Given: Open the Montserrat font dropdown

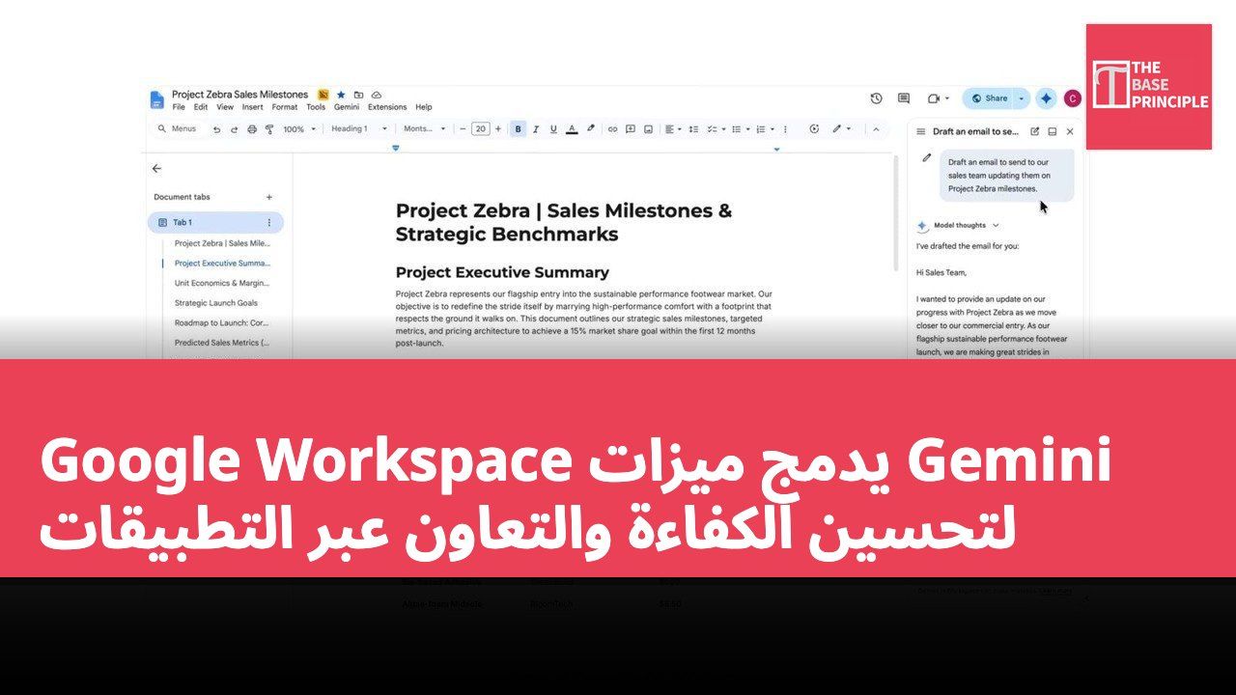Looking at the screenshot, I should (x=425, y=128).
